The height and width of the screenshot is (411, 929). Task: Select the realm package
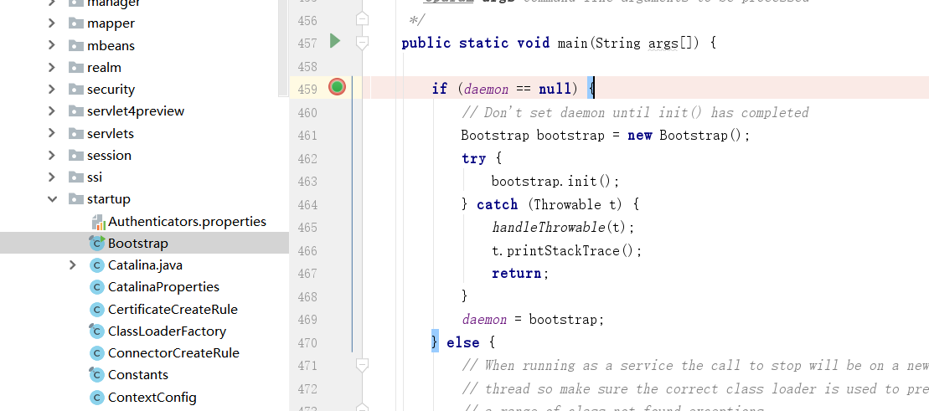point(104,67)
